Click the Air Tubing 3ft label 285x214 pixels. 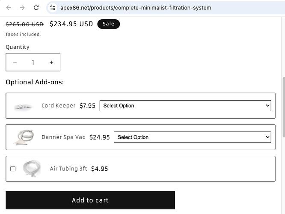[x=68, y=169]
